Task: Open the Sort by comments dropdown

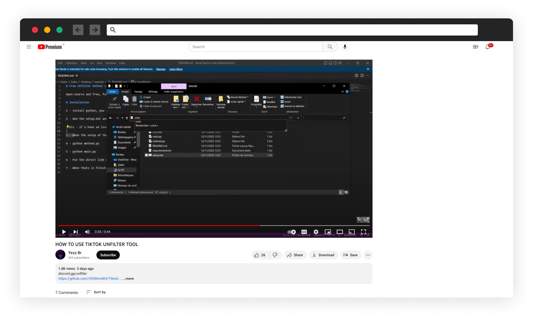Action: coord(96,292)
